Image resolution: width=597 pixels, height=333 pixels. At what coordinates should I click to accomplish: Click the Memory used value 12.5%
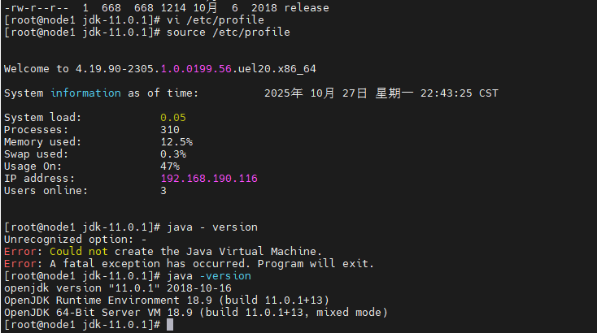[176, 142]
